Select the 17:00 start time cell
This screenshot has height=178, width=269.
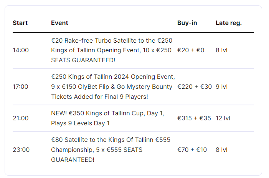coord(20,87)
